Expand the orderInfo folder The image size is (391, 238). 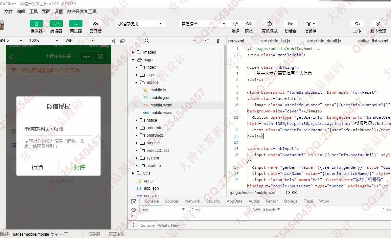point(136,128)
